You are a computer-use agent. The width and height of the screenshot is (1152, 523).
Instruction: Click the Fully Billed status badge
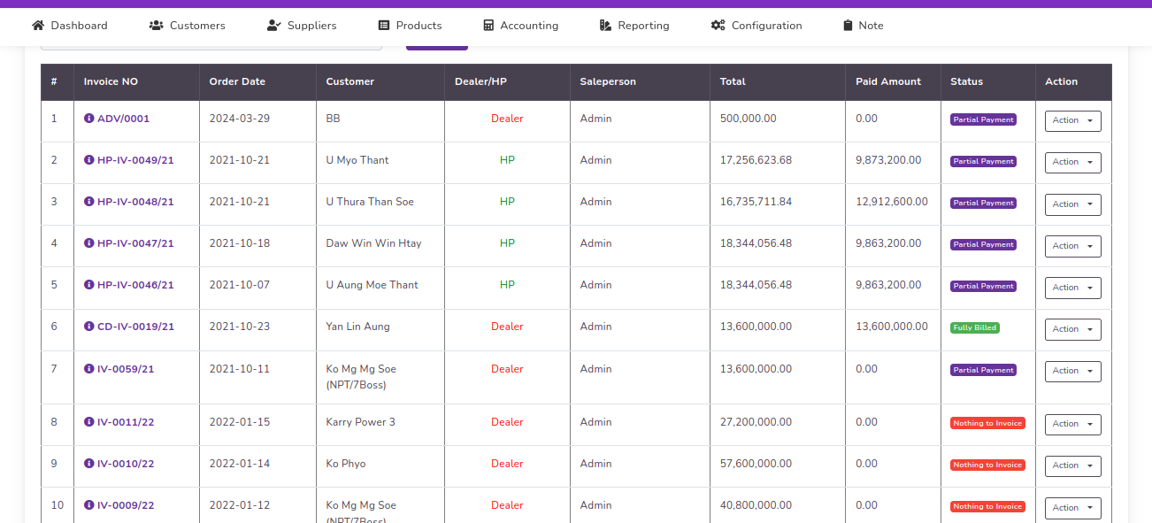pyautogui.click(x=974, y=327)
